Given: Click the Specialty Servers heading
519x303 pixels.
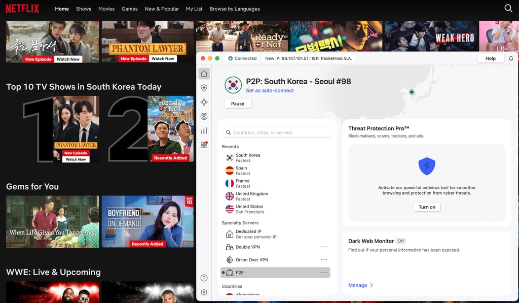Looking at the screenshot, I should pyautogui.click(x=240, y=223).
